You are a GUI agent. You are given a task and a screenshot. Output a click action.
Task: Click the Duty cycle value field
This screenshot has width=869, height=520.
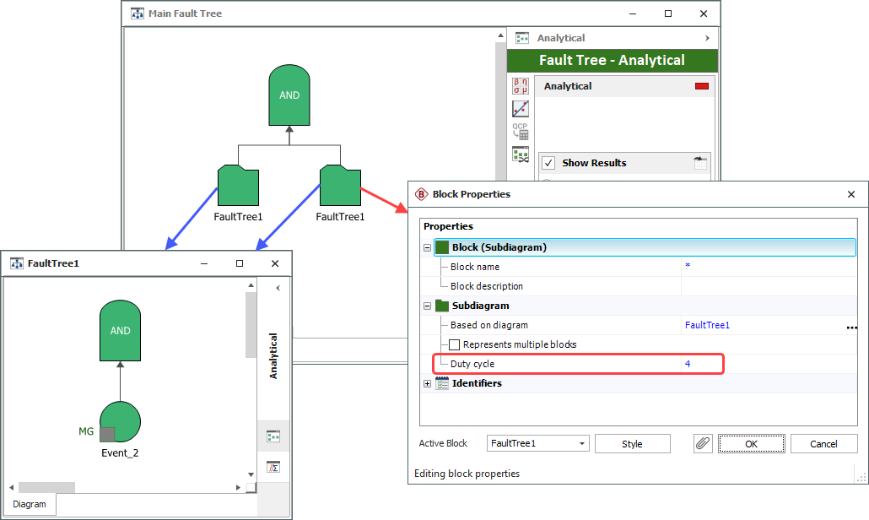click(x=700, y=364)
